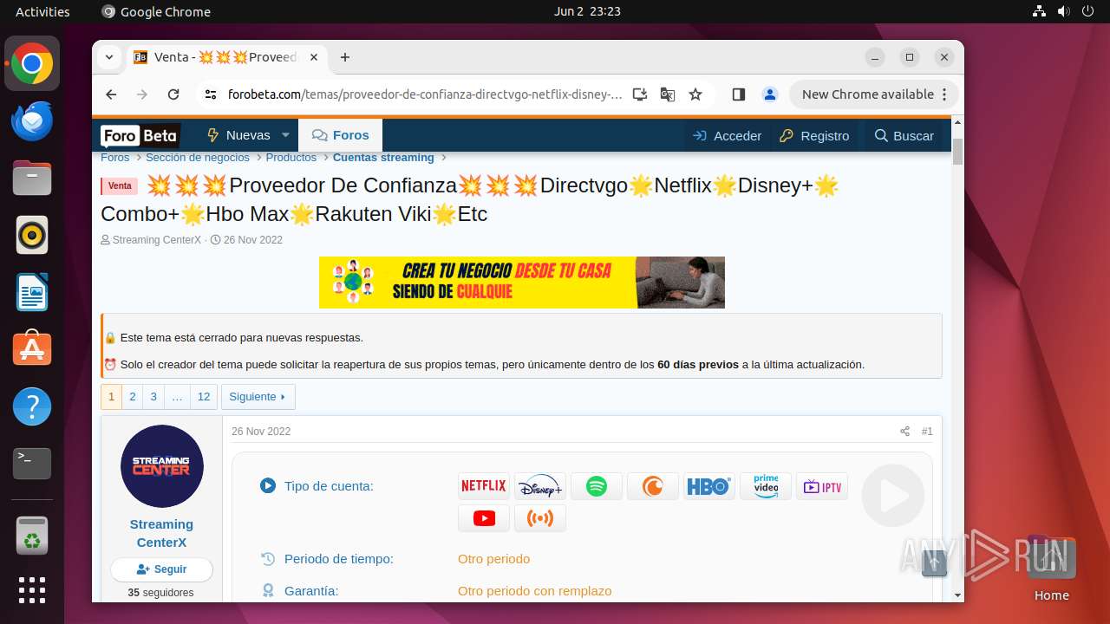Image resolution: width=1110 pixels, height=624 pixels.
Task: Click the 26 Nov 2022 post date
Action: (x=261, y=432)
